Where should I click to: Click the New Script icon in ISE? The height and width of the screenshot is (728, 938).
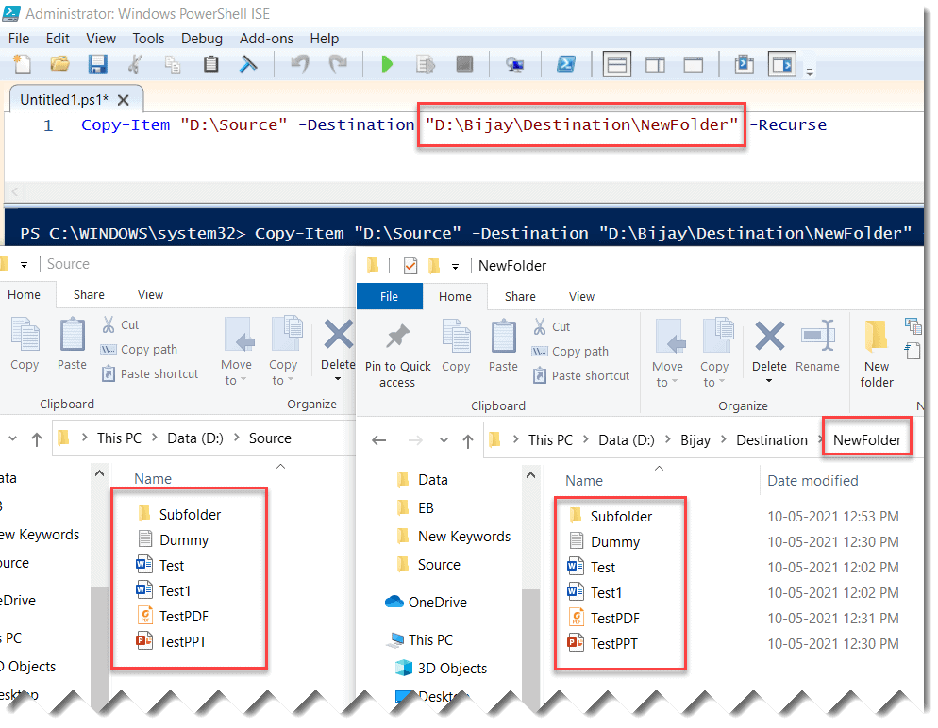[21, 64]
